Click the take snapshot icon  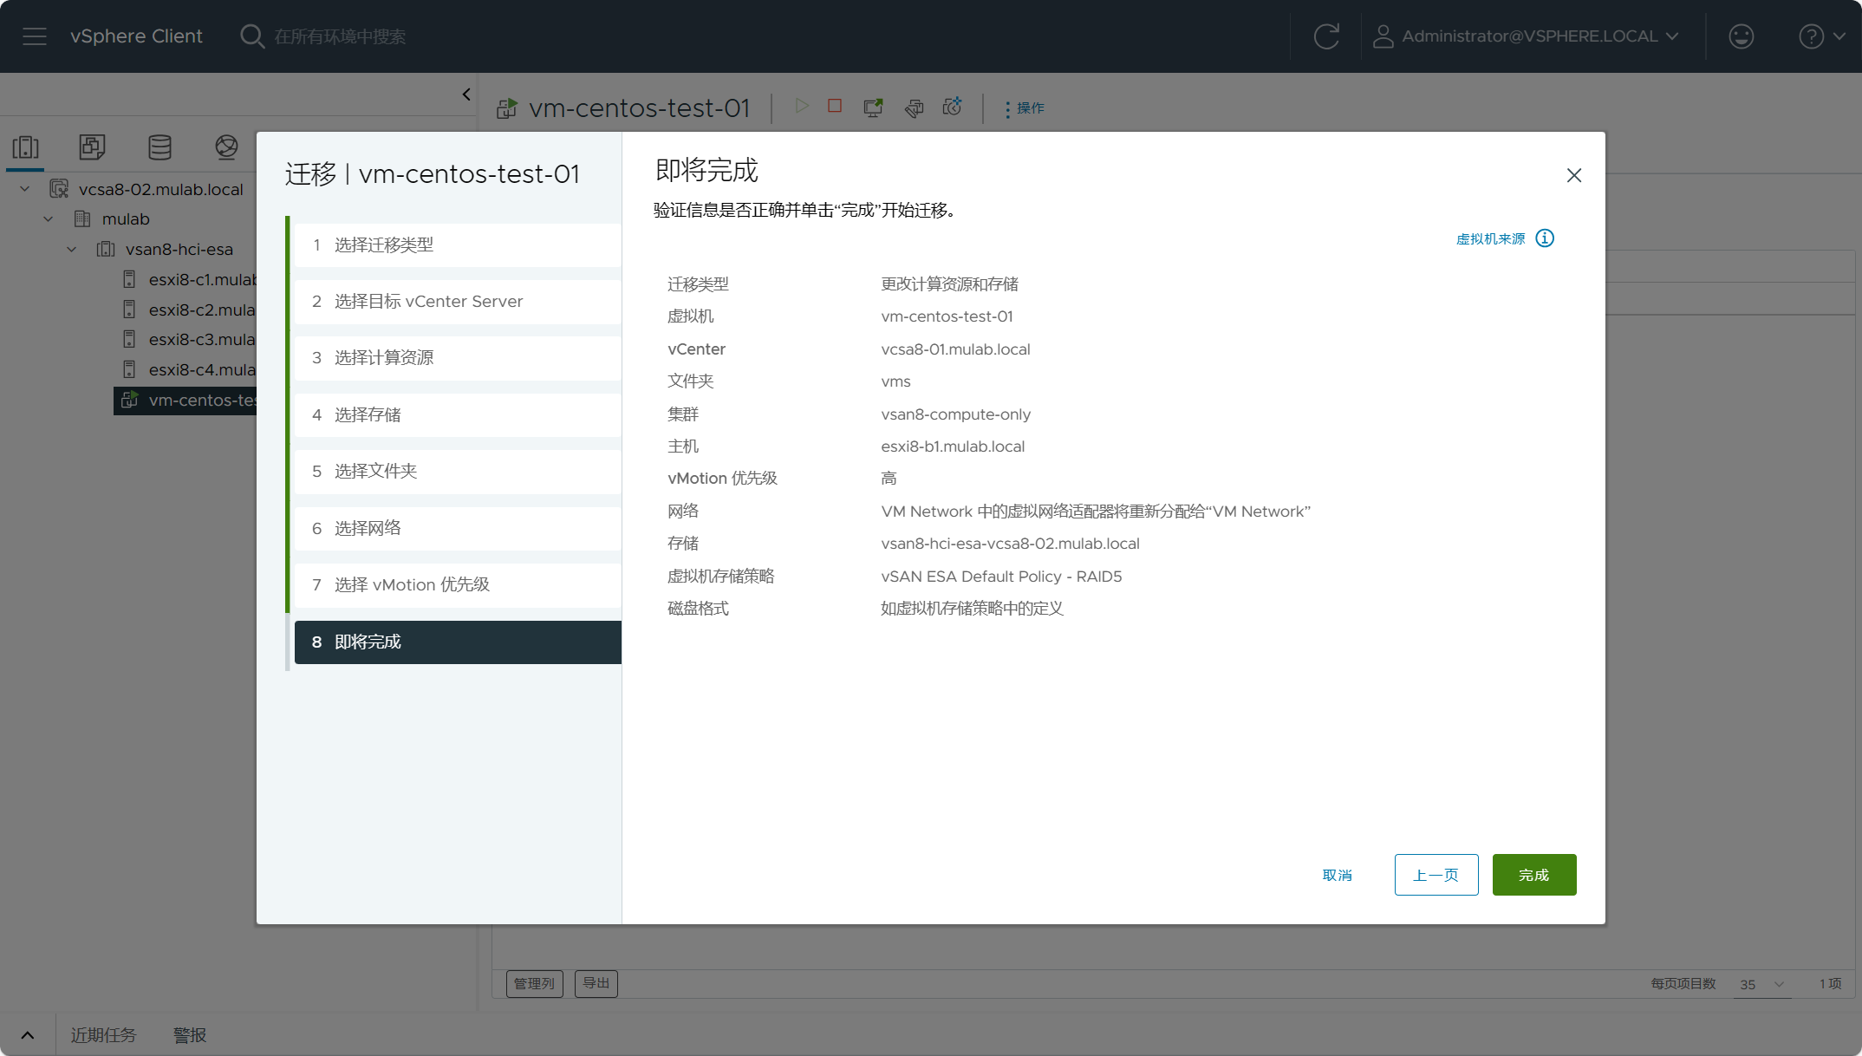[953, 107]
